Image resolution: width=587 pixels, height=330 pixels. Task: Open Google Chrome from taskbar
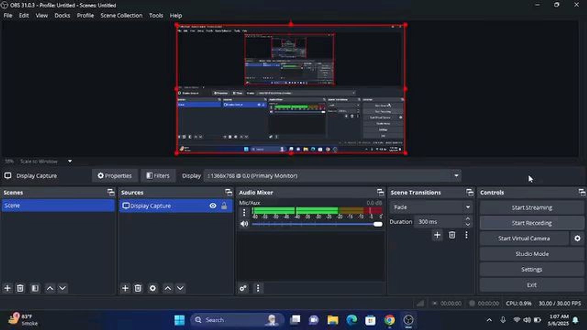(x=389, y=320)
